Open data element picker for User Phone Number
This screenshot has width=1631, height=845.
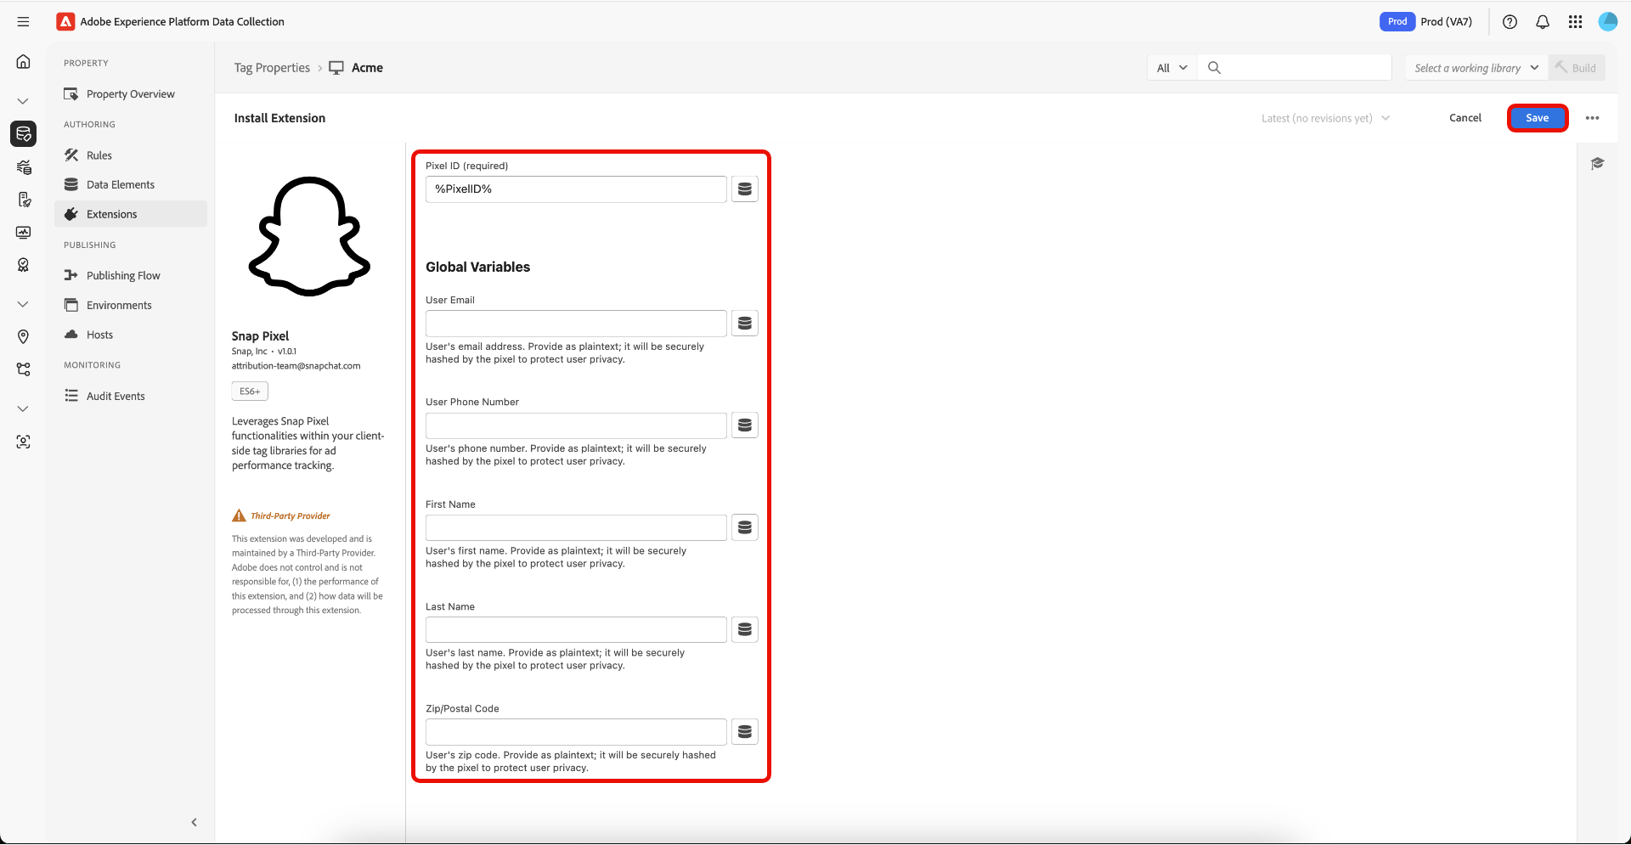[745, 425]
